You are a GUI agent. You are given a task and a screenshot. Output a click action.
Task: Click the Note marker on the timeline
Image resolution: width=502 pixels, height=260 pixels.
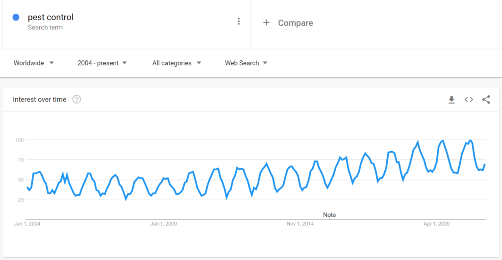tap(329, 215)
